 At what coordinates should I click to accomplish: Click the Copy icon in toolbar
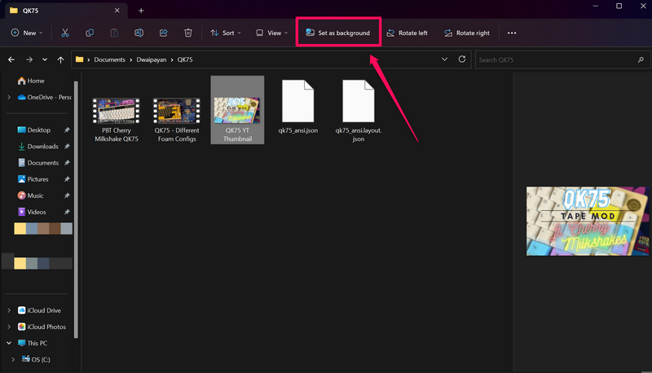coord(90,33)
